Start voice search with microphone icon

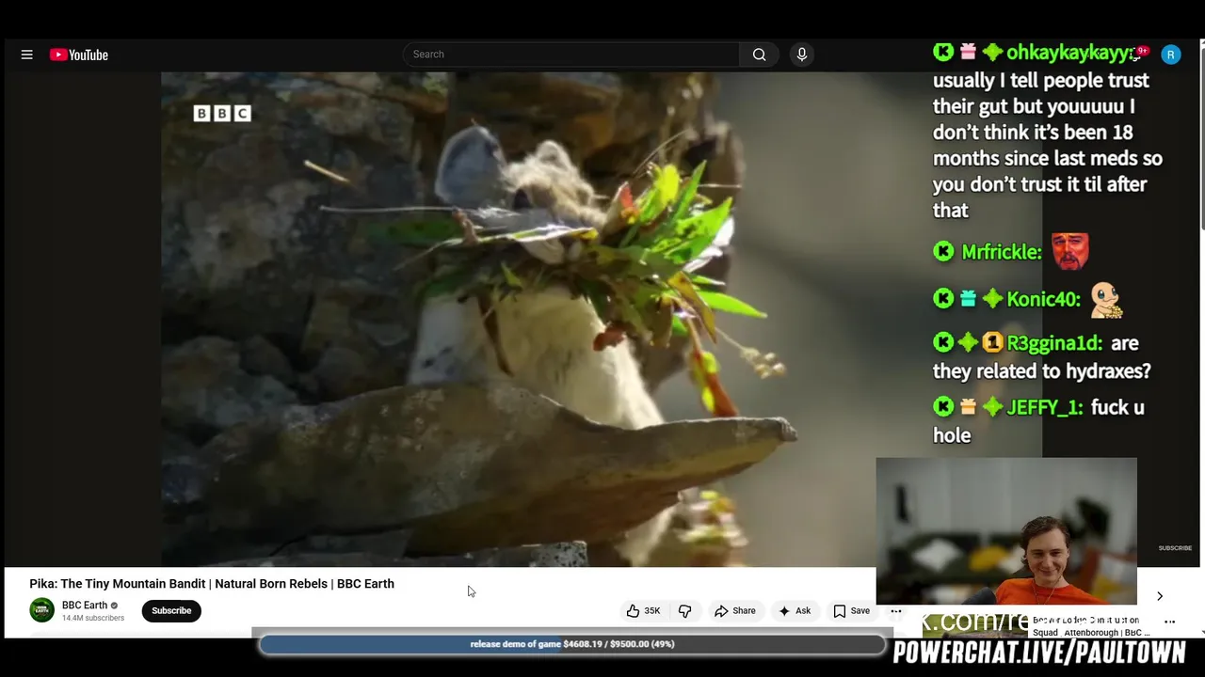point(802,55)
